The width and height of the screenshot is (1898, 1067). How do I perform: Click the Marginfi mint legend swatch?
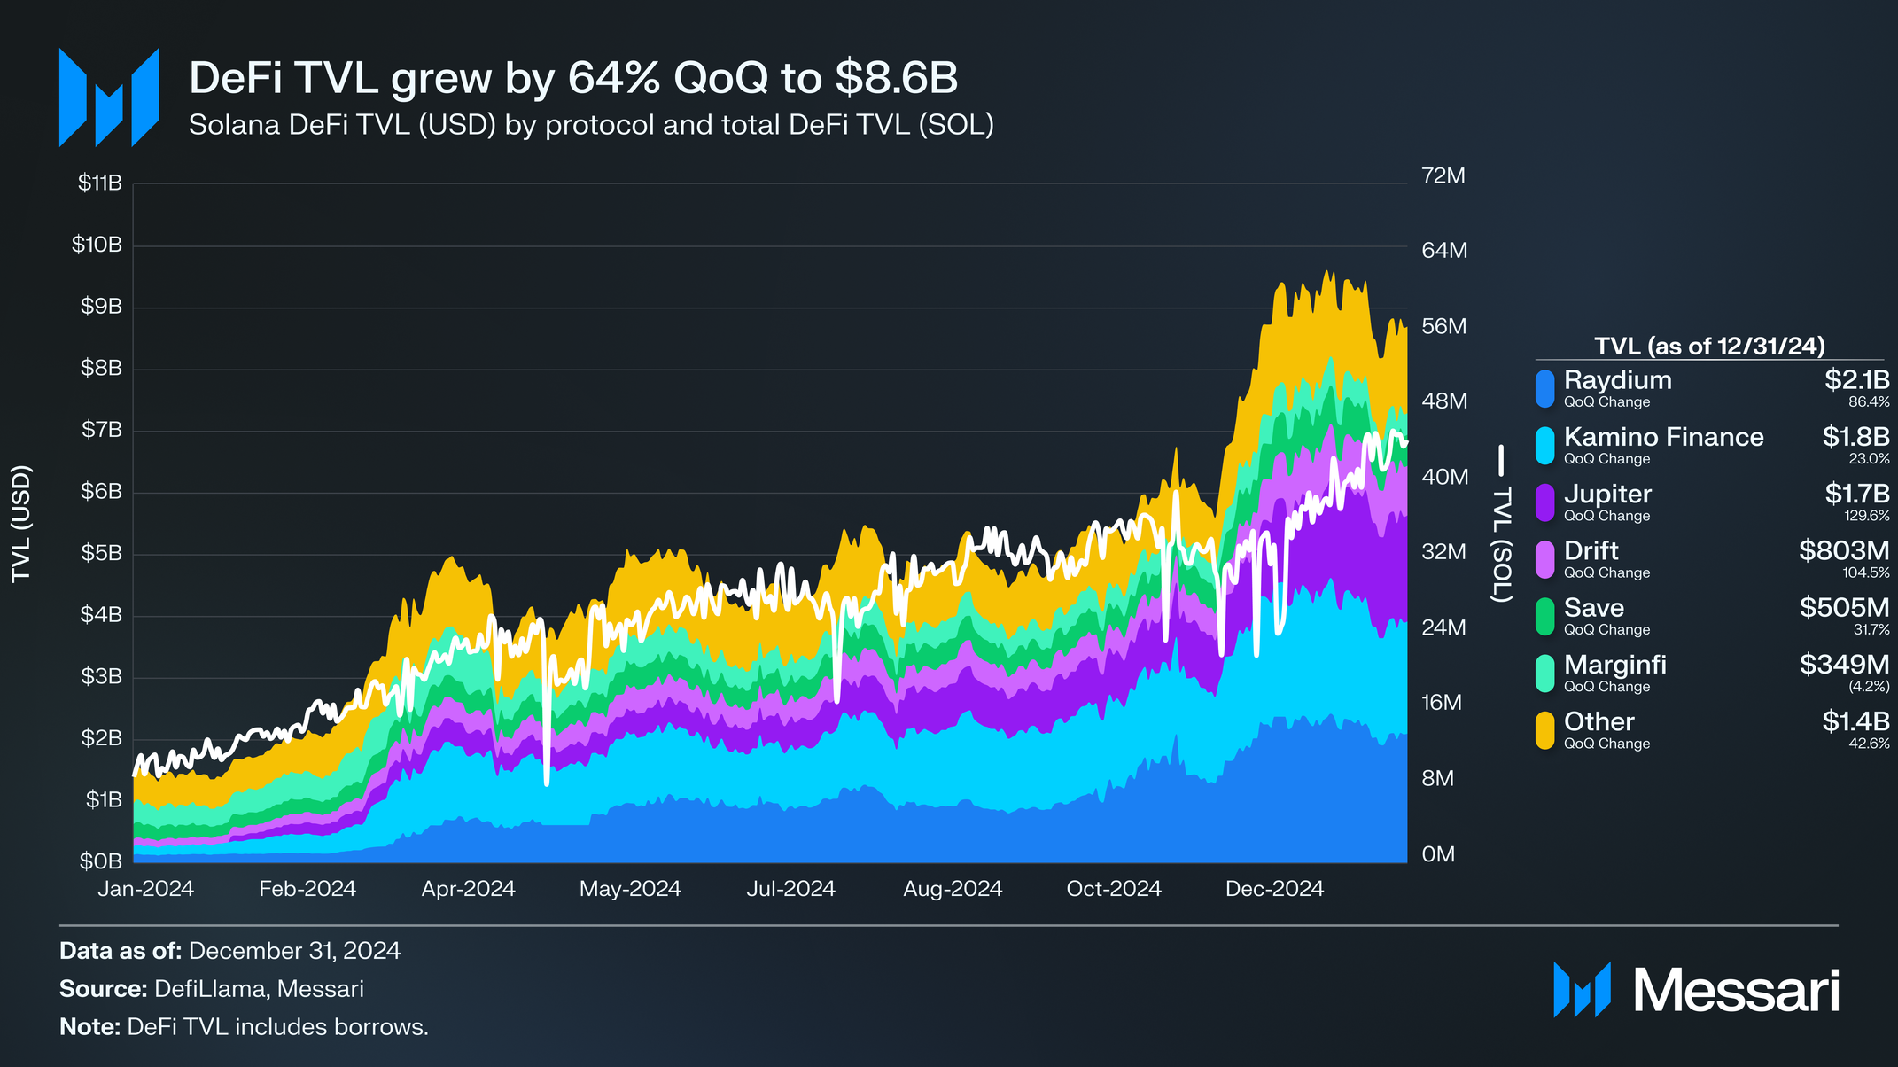(x=1544, y=674)
